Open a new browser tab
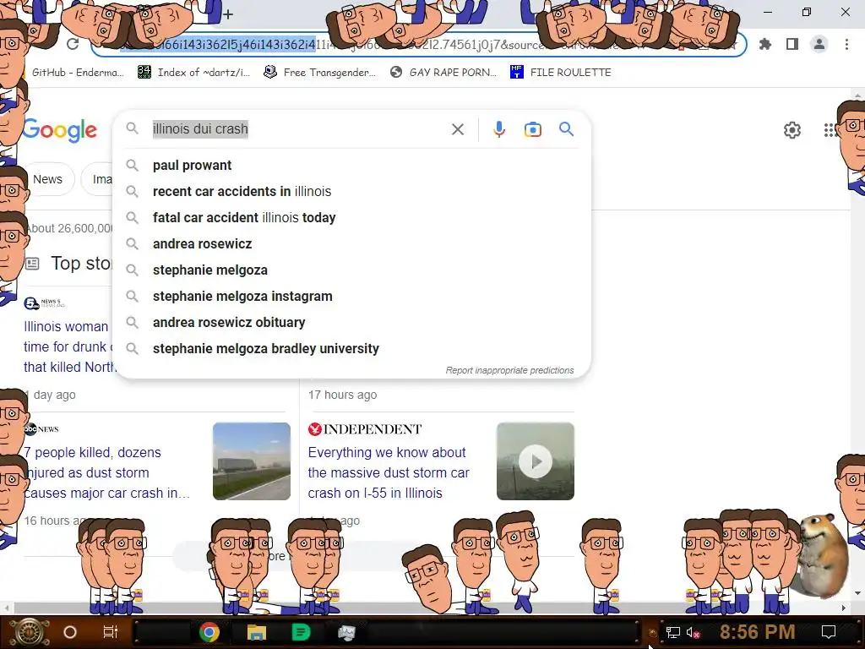The image size is (865, 649). 228,14
